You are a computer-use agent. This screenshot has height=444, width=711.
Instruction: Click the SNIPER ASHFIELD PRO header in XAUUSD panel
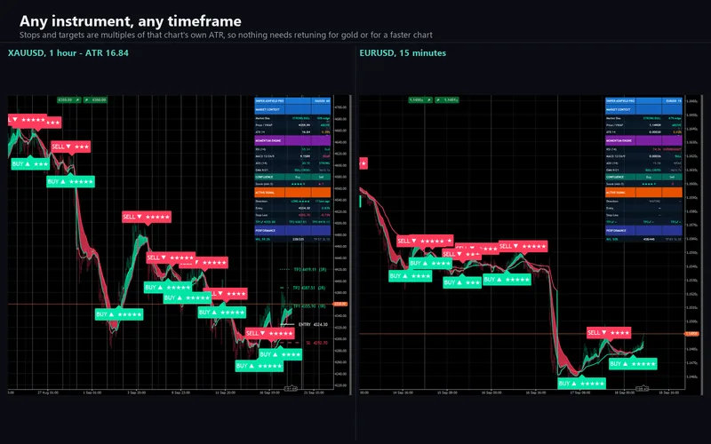point(292,100)
